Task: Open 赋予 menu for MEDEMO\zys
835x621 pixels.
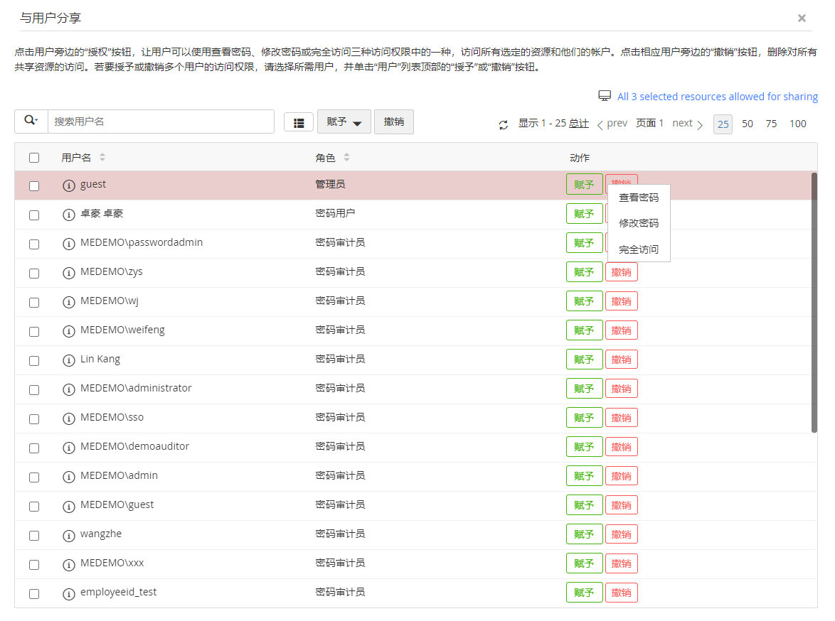Action: [x=584, y=272]
